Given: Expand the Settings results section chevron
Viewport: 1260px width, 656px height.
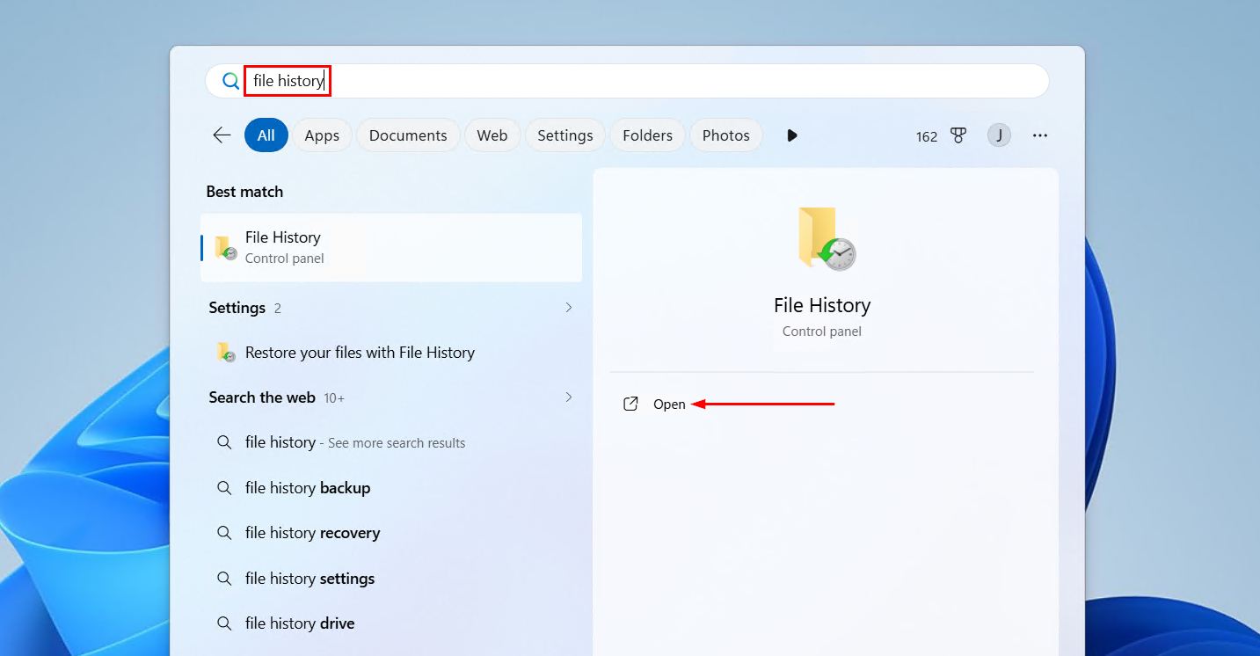Looking at the screenshot, I should point(568,308).
